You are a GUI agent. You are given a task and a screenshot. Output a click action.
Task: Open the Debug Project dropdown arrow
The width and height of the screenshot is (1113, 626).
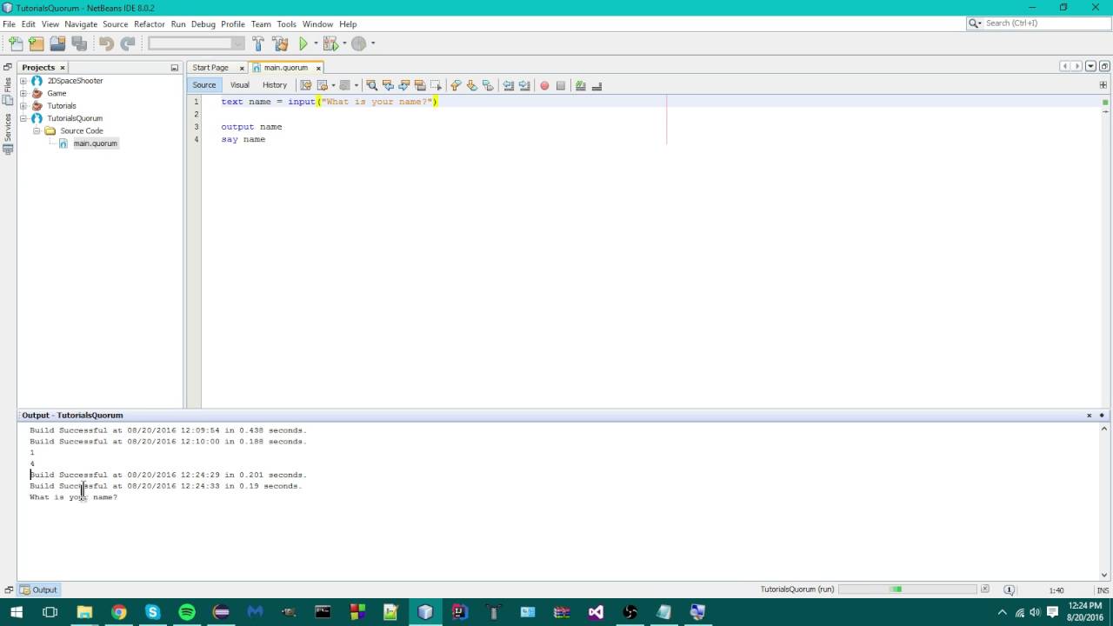344,43
